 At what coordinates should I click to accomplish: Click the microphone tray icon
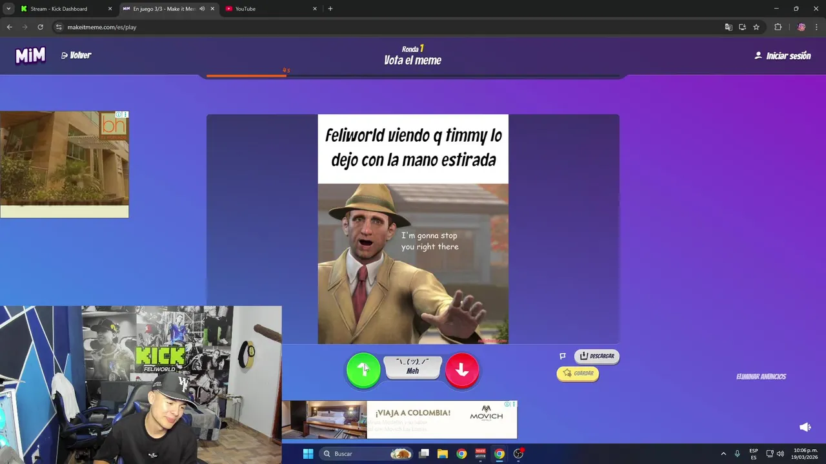pos(737,454)
